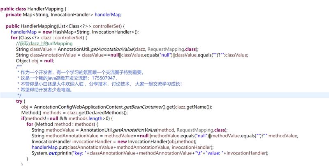Click getAnnotationValue on the methodValue line
329x166 pixels.
pyautogui.click(x=135, y=130)
